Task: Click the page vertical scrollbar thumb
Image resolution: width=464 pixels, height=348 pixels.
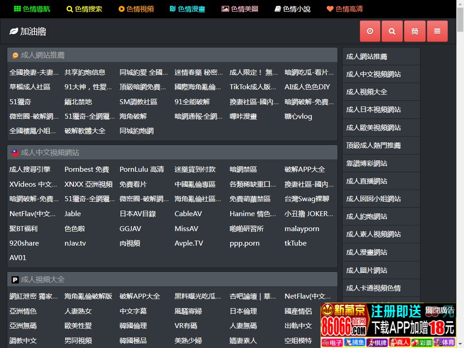Action: (460, 19)
